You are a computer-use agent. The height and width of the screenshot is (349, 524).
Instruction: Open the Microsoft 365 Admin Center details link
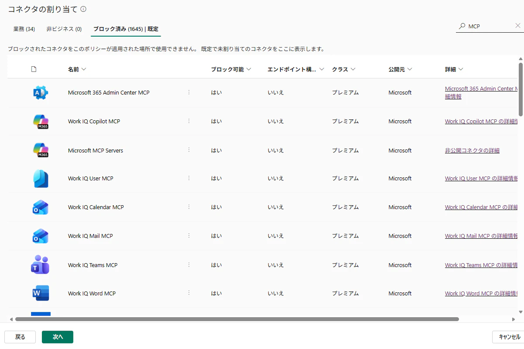coord(481,92)
